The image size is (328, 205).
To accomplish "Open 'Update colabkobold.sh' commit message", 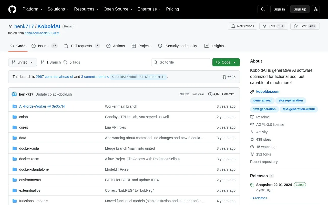I will 54,94.
